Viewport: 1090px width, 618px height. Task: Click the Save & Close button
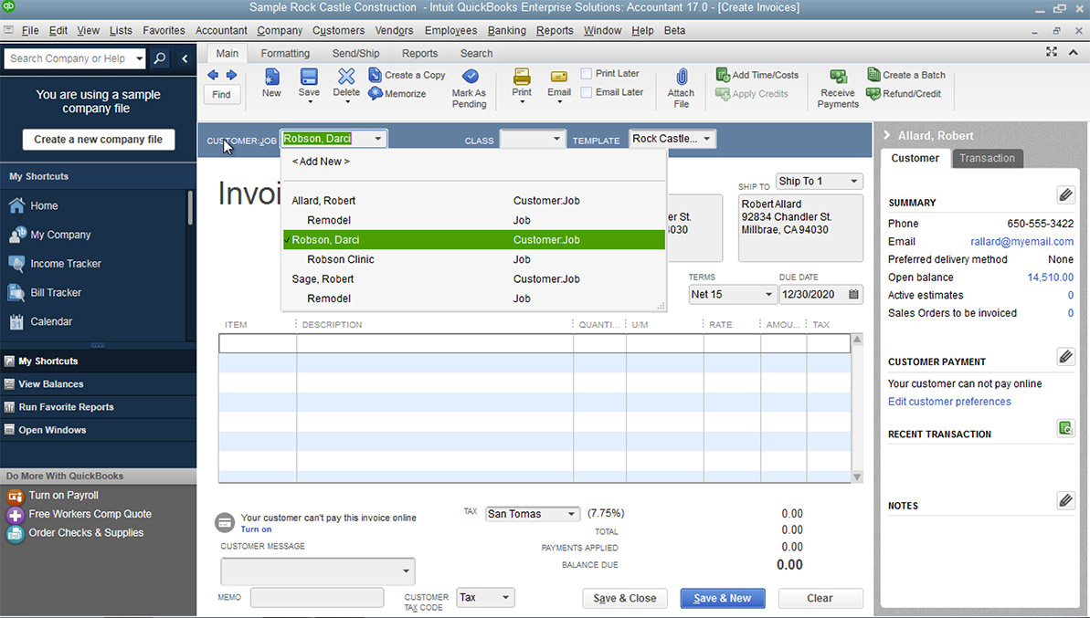624,599
